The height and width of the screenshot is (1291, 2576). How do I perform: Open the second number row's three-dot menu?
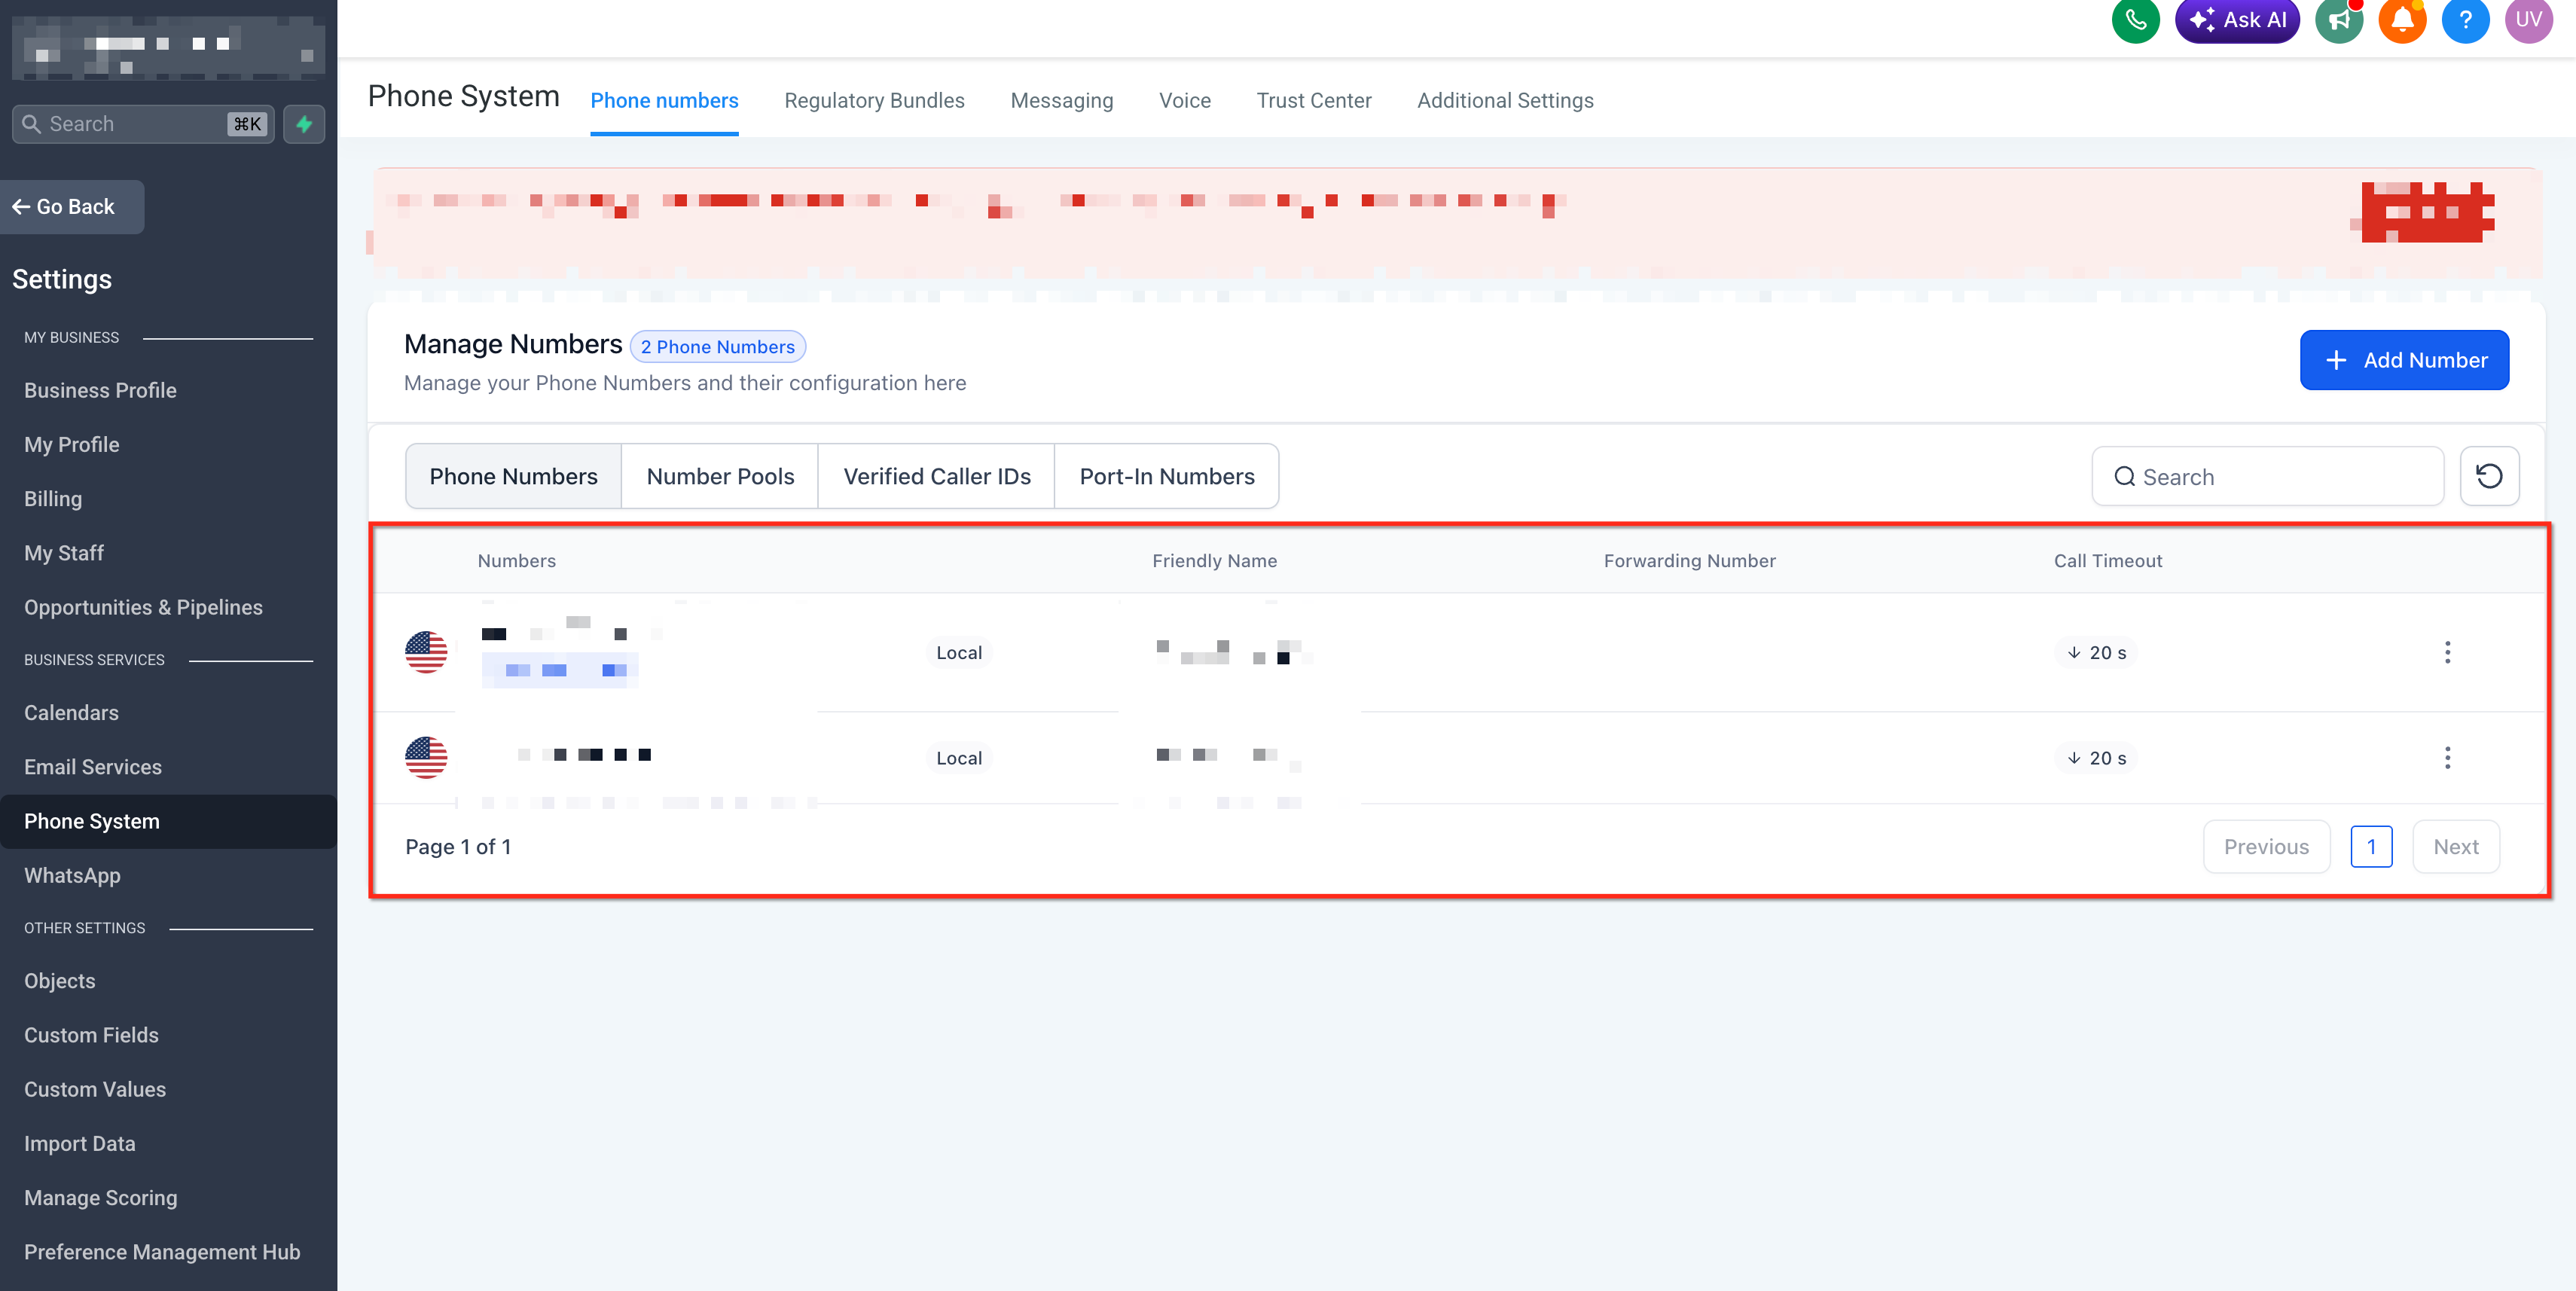(2447, 758)
